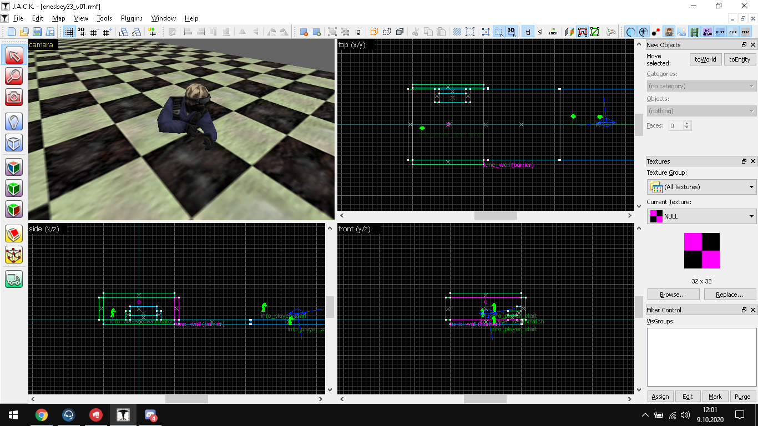The image size is (758, 426).
Task: Toggle the 3D grid display
Action: click(x=82, y=32)
